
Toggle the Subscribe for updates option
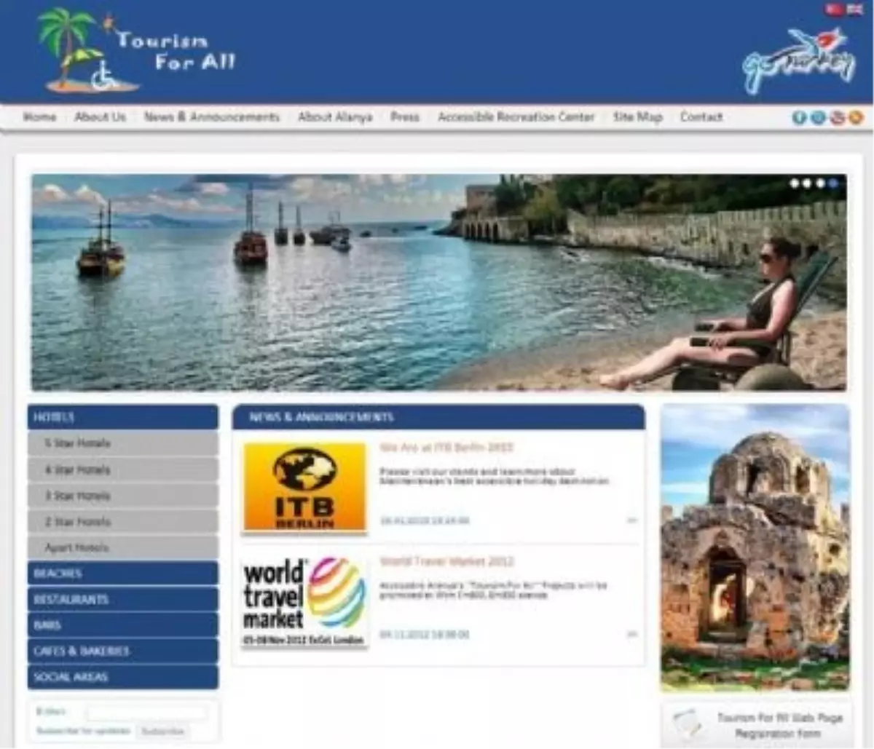[x=84, y=730]
